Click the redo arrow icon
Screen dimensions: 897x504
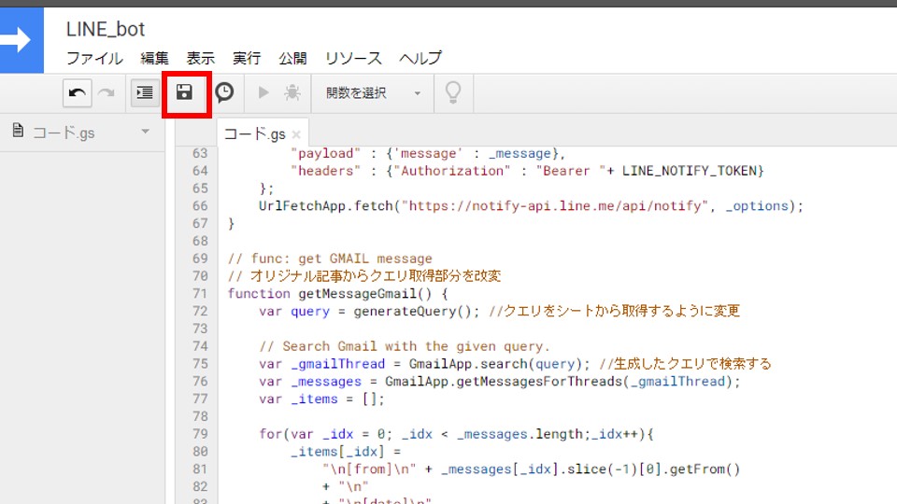(x=106, y=92)
